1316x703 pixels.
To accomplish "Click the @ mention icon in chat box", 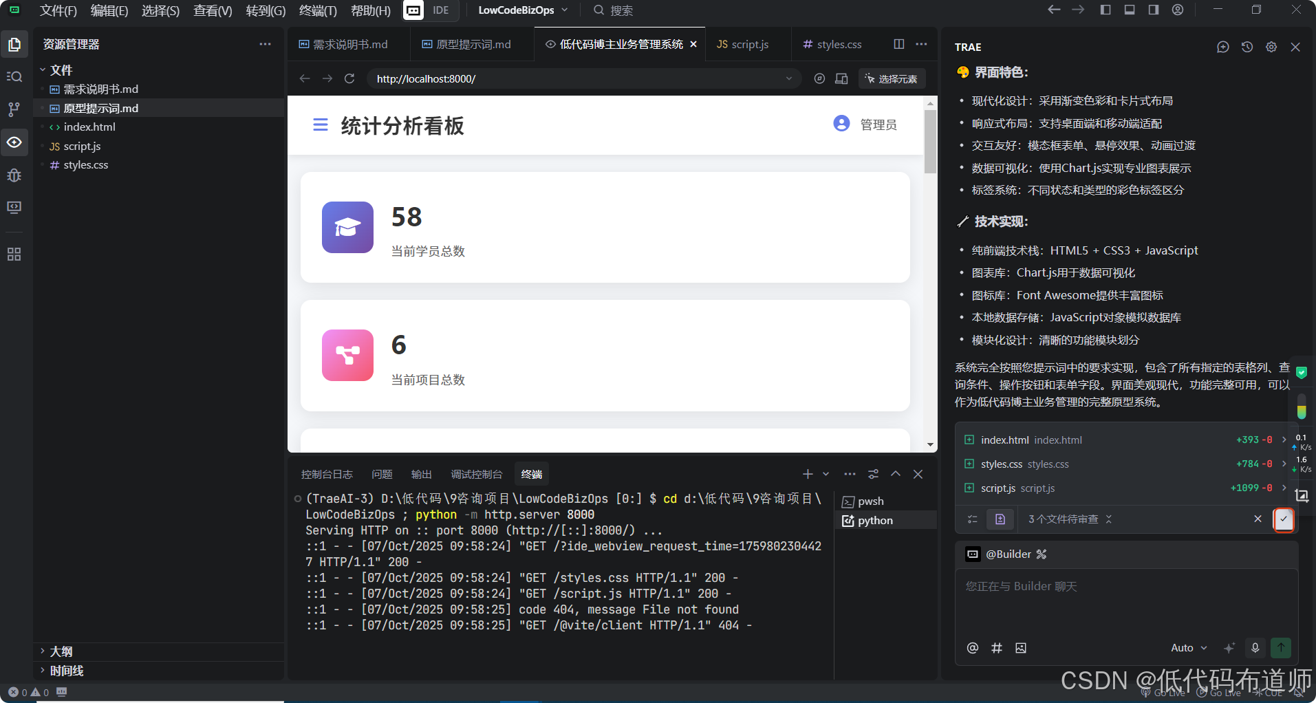I will coord(973,647).
